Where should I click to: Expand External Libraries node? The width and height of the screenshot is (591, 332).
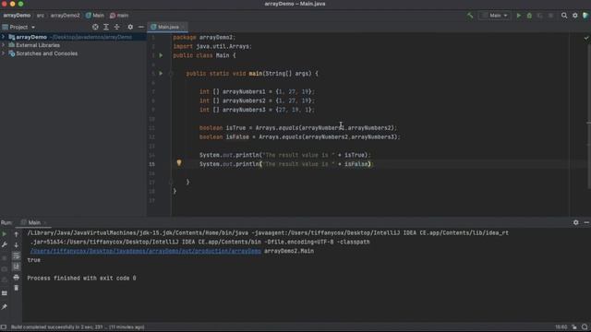click(4, 45)
